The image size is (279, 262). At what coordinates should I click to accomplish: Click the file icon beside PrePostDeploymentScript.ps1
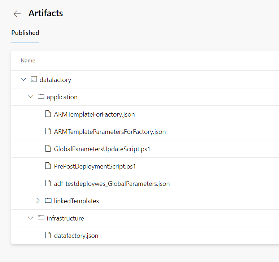coord(48,166)
